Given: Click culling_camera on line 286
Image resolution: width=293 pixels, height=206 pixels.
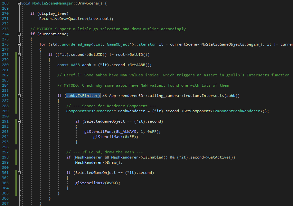Looking at the screenshot, I should pyautogui.click(x=163, y=96).
